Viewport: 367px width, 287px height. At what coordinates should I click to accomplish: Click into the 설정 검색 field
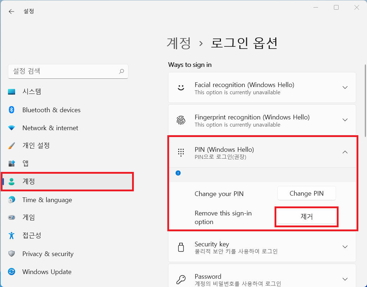pyautogui.click(x=68, y=71)
